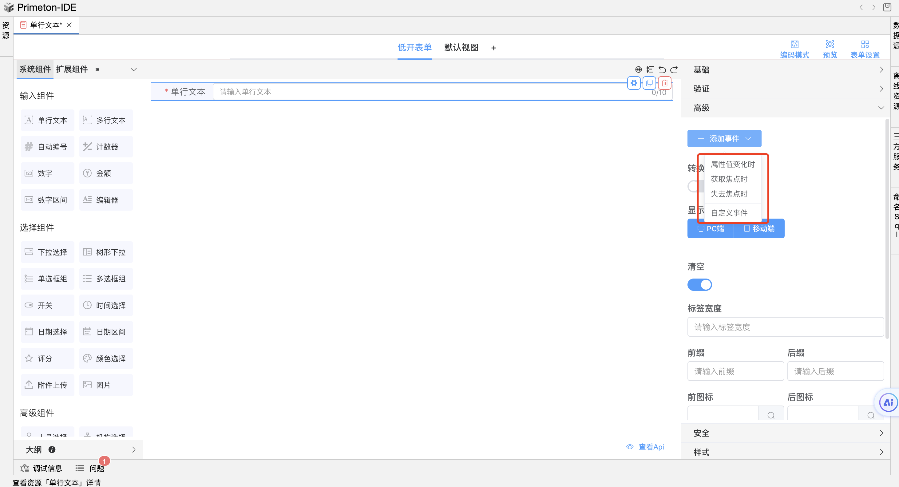
Task: Click the globe language icon in canvas toolbar
Action: pyautogui.click(x=638, y=69)
